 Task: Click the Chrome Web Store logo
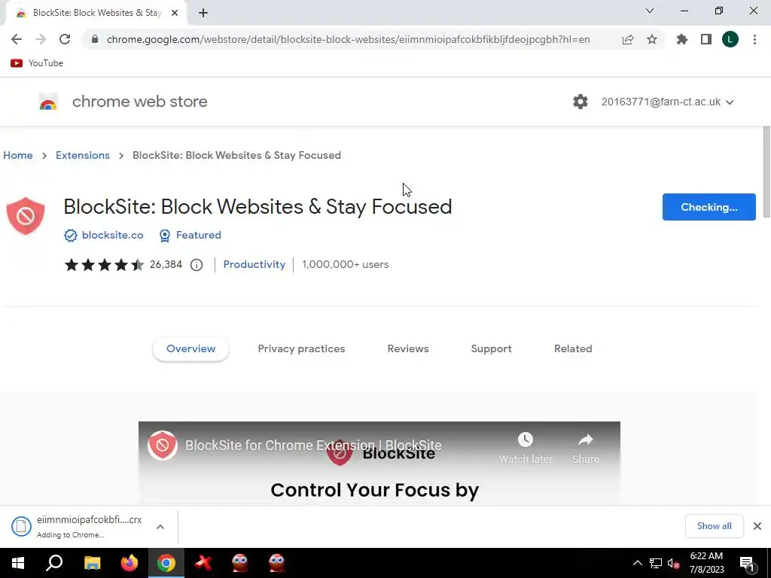(x=48, y=102)
